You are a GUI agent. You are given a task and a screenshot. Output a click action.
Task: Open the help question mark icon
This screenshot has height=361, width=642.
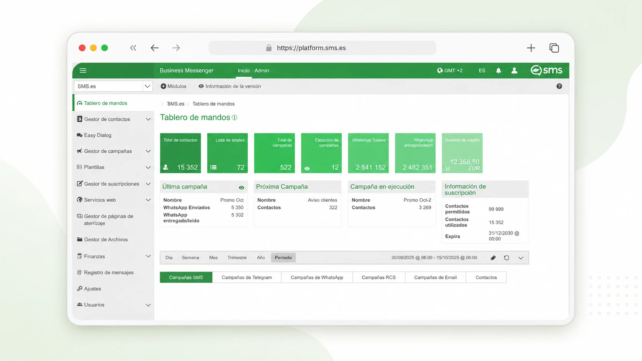pos(559,86)
